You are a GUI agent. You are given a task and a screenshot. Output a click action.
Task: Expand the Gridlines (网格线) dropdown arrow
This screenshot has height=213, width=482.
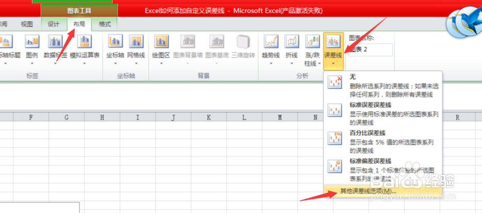(136, 64)
